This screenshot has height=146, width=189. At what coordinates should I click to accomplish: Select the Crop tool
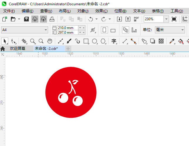point(24,41)
